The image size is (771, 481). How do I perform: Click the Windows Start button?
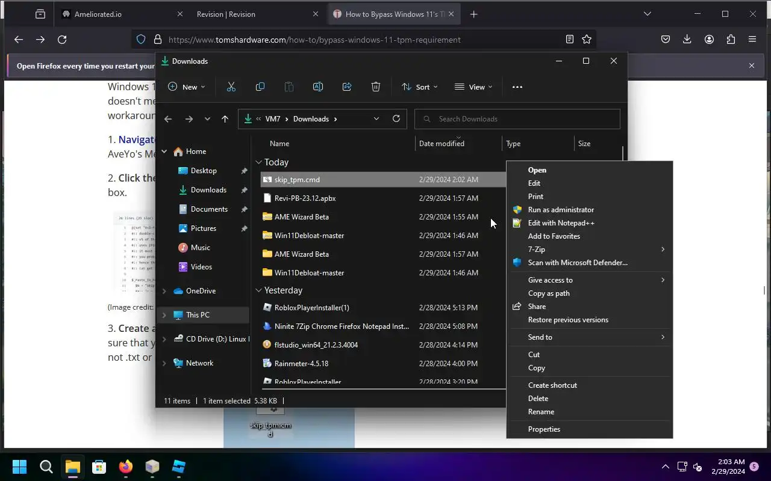point(19,467)
